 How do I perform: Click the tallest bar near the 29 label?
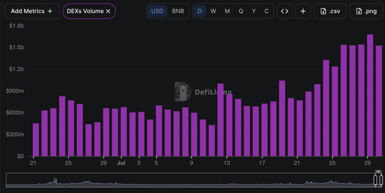(x=370, y=95)
